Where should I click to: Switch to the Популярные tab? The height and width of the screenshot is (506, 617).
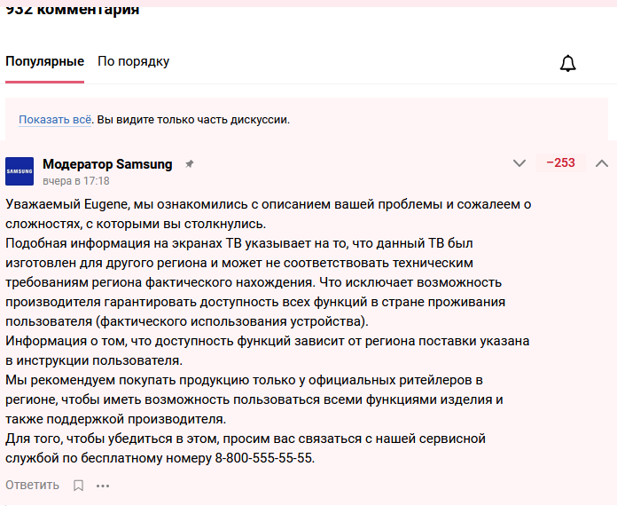pyautogui.click(x=44, y=61)
